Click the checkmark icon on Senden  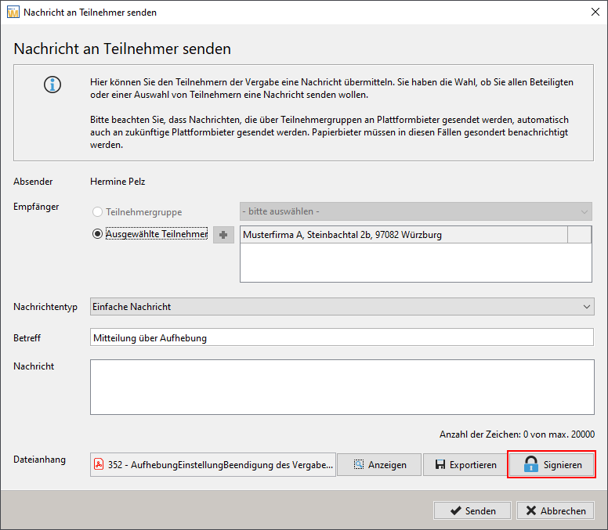(456, 510)
